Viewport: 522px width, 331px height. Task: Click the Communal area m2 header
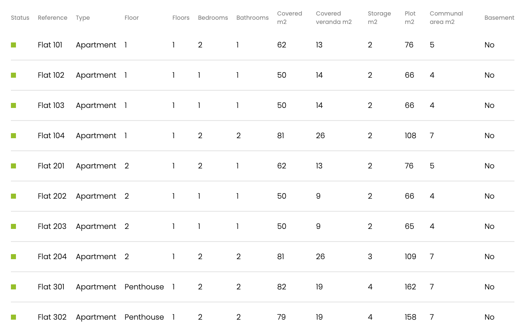[x=446, y=18]
